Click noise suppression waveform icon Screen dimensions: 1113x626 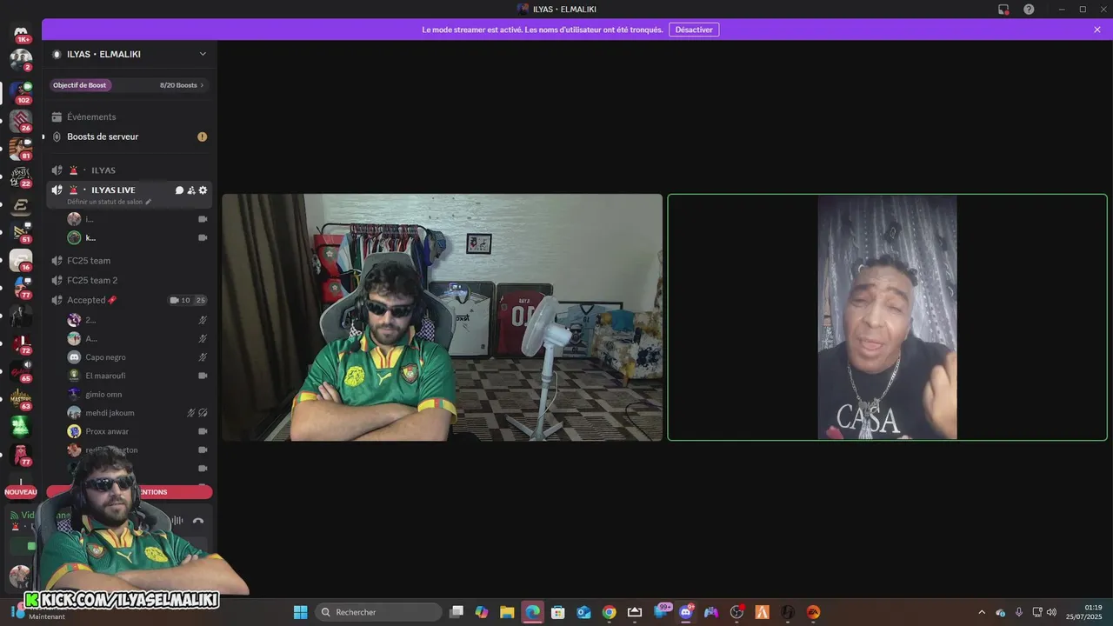[177, 521]
